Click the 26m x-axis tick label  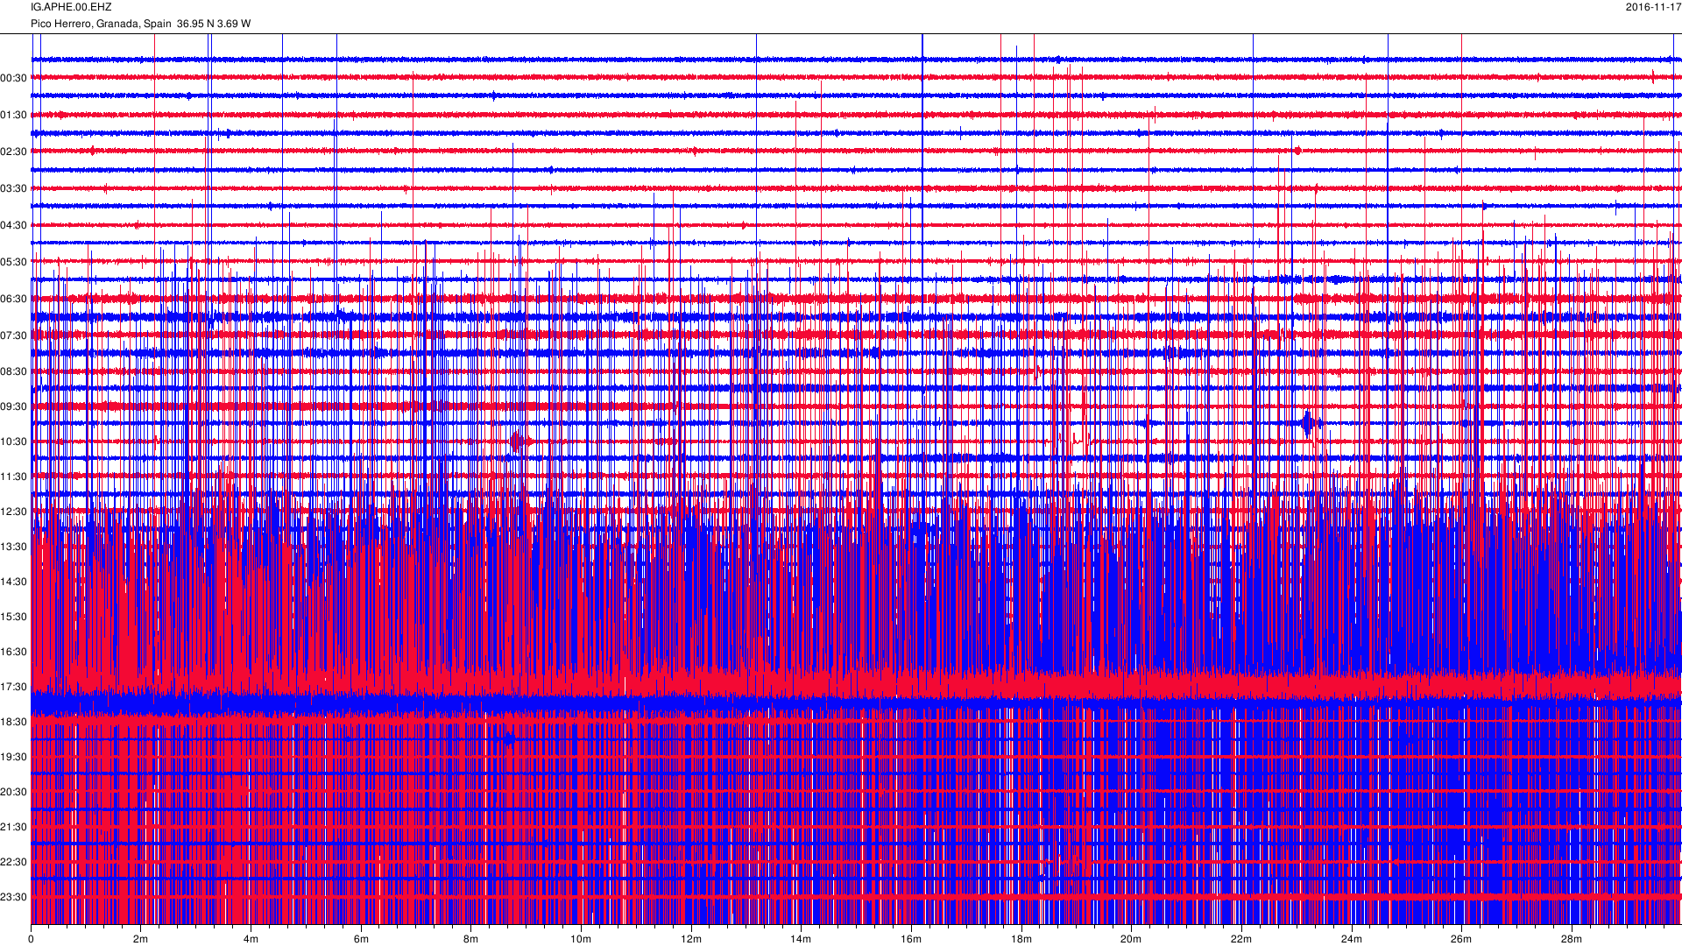pos(1461,939)
